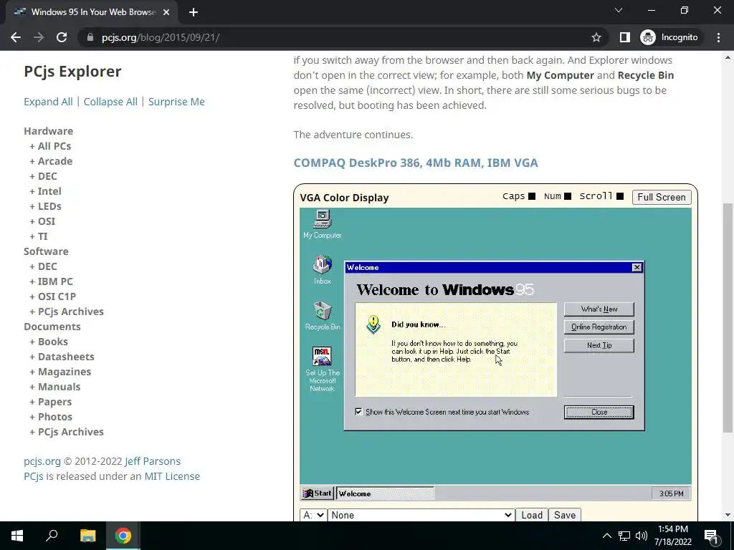
Task: Open the None diskette dropdown
Action: pos(421,515)
